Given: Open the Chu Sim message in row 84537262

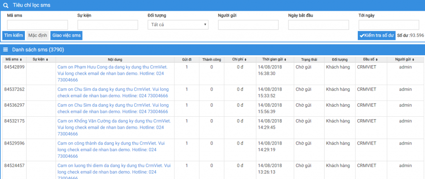Looking at the screenshot, I should pyautogui.click(x=113, y=93).
